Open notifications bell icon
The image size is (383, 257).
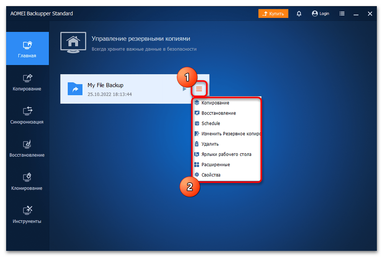click(299, 14)
